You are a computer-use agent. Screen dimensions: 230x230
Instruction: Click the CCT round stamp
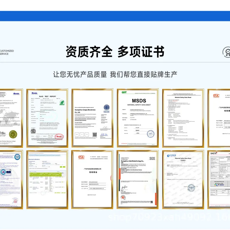[x=151, y=134]
